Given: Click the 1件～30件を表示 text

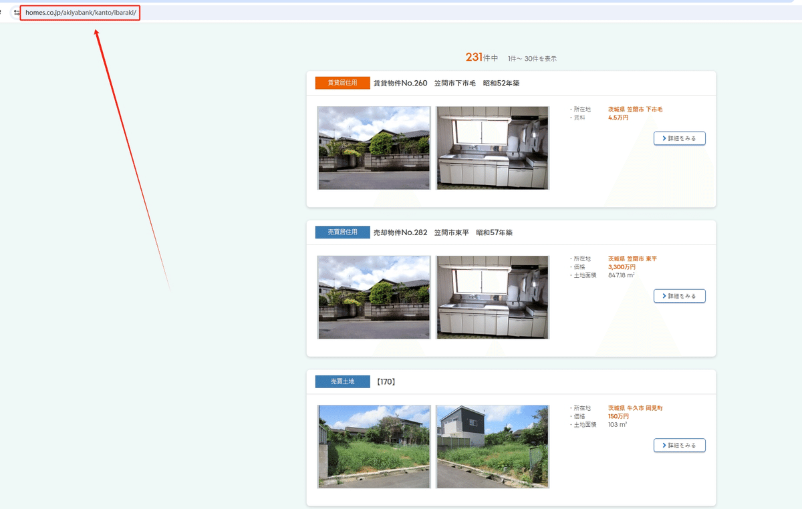Looking at the screenshot, I should click(x=532, y=59).
